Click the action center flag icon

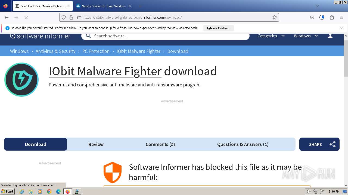click(x=322, y=191)
